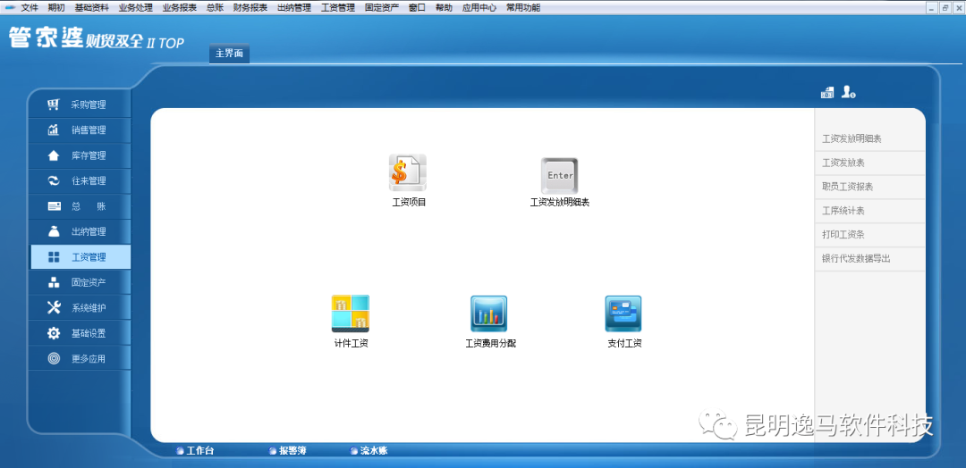Switch to the 工作台 bottom tab
The height and width of the screenshot is (468, 966).
pyautogui.click(x=195, y=451)
